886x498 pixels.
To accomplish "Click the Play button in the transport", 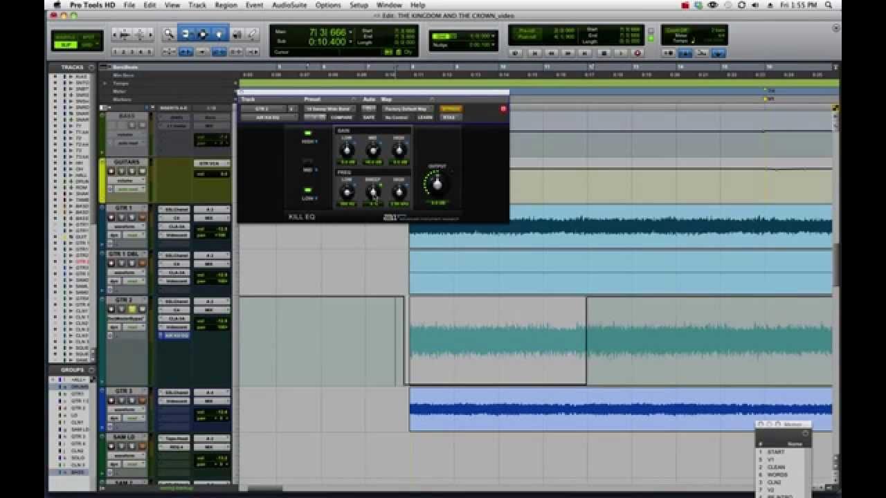I will click(x=620, y=53).
